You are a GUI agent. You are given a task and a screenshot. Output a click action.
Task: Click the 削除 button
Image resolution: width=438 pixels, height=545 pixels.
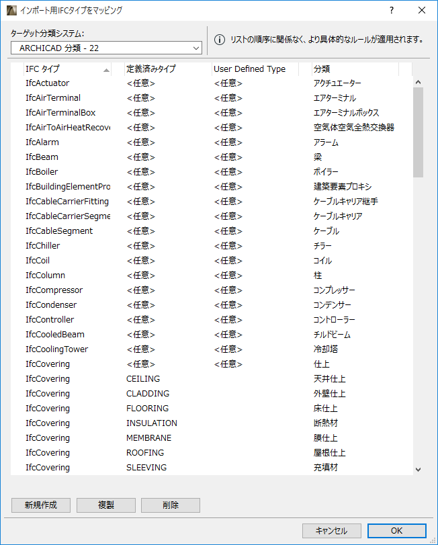pos(171,505)
